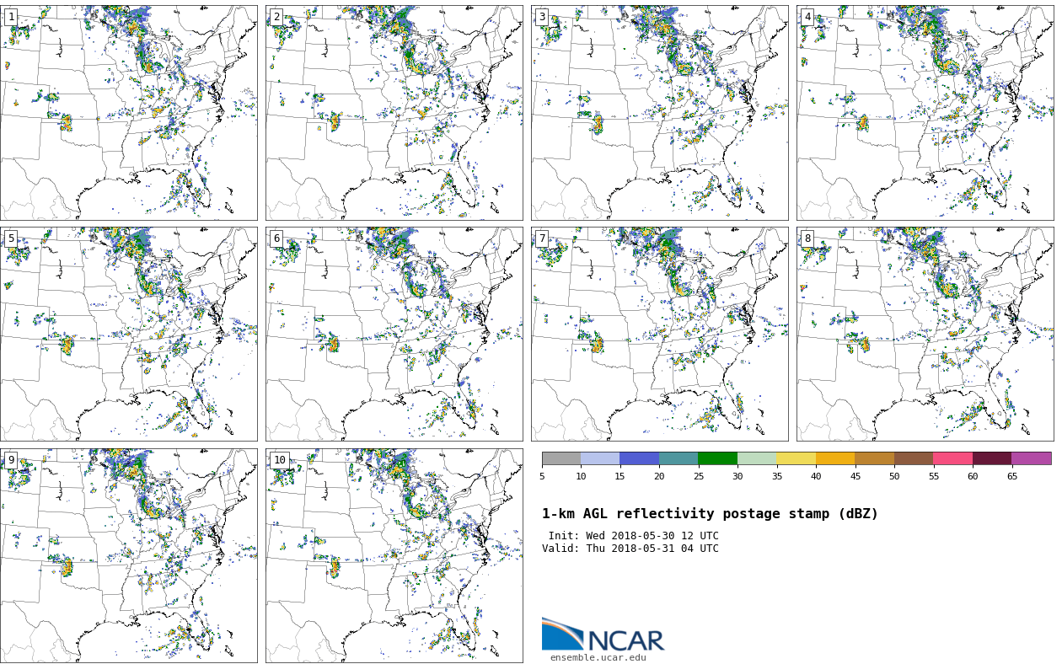The height and width of the screenshot is (664, 1062).
Task: Click the ensemble.ucar.edu link
Action: coord(598,657)
